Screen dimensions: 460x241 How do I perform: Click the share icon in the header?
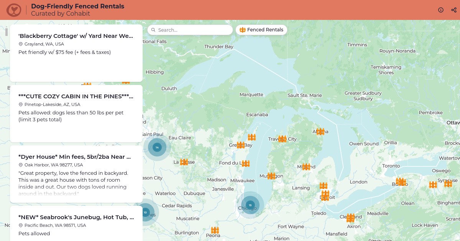pos(454,10)
